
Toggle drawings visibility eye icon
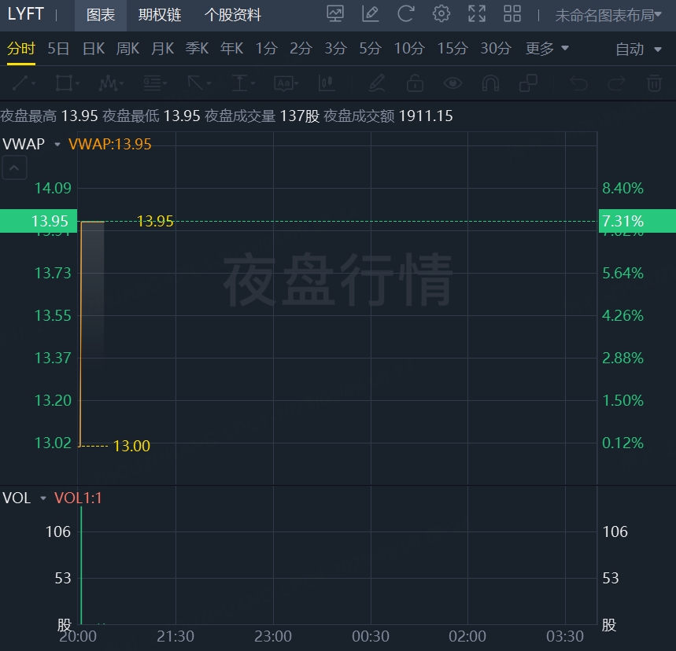click(453, 83)
